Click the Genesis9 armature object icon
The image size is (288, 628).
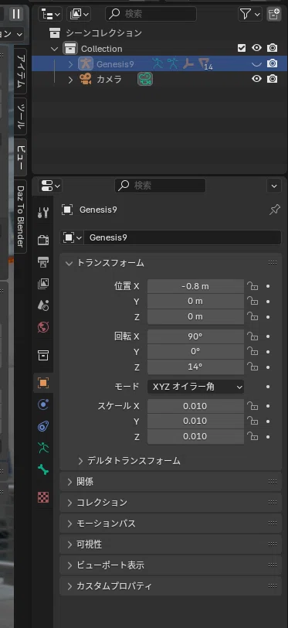86,63
